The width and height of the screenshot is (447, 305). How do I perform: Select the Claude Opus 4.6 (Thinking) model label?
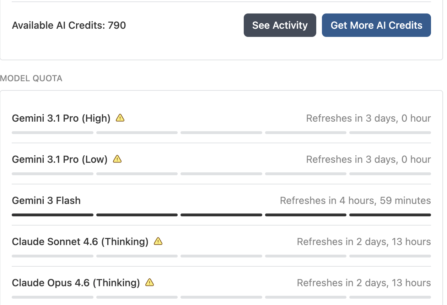tap(76, 283)
